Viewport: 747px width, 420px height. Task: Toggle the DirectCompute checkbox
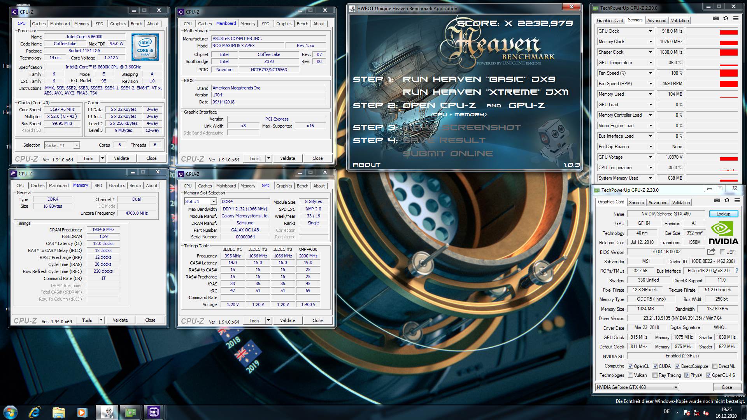coord(677,366)
